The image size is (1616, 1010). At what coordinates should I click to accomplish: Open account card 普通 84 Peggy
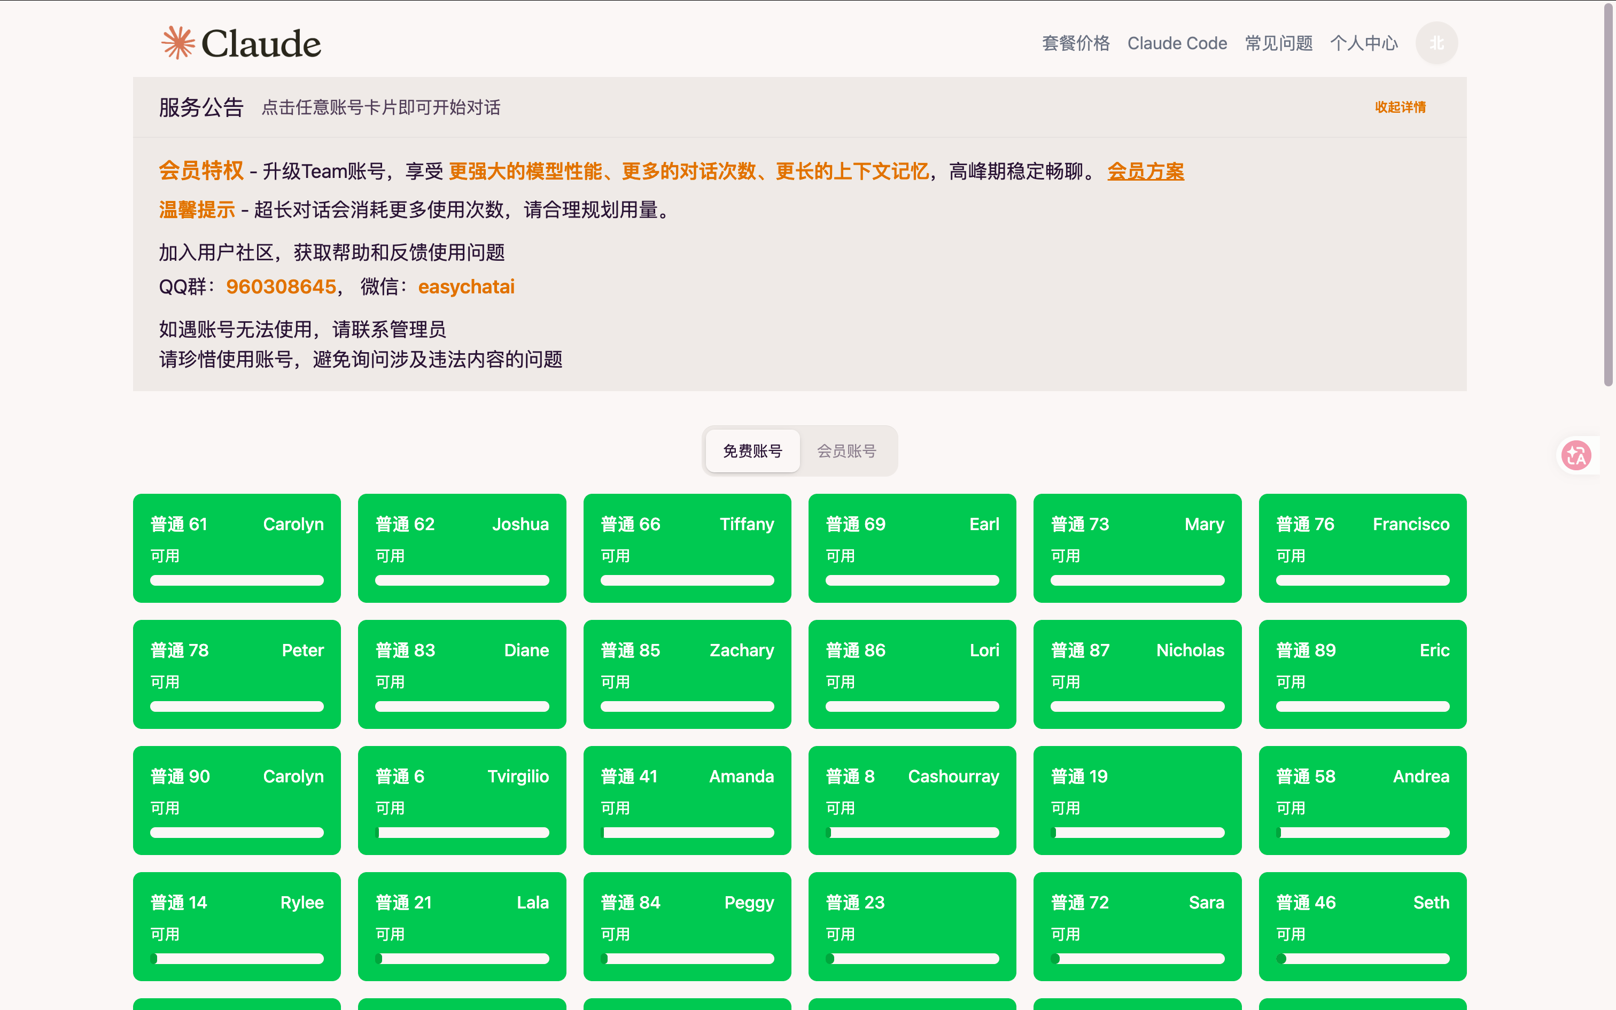tap(687, 927)
